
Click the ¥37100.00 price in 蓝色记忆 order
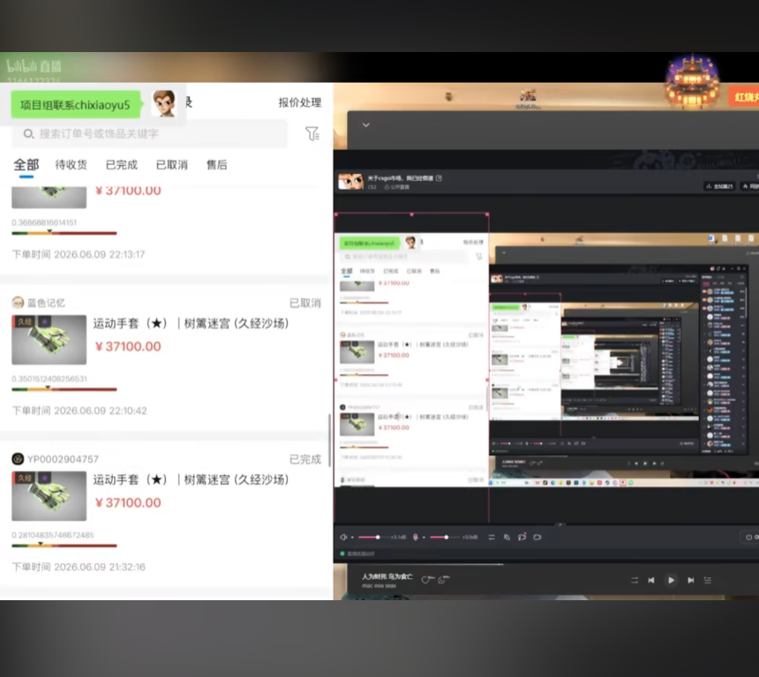pos(128,346)
